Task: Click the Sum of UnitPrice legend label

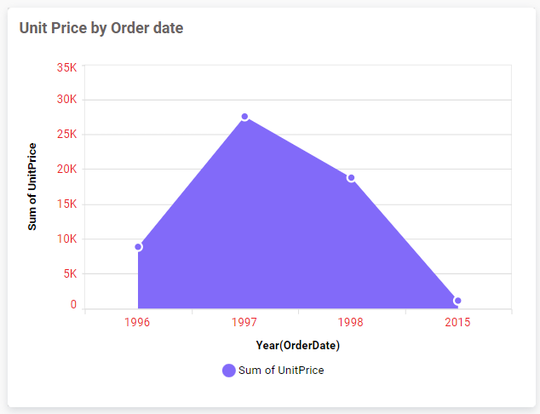Action: pyautogui.click(x=281, y=371)
